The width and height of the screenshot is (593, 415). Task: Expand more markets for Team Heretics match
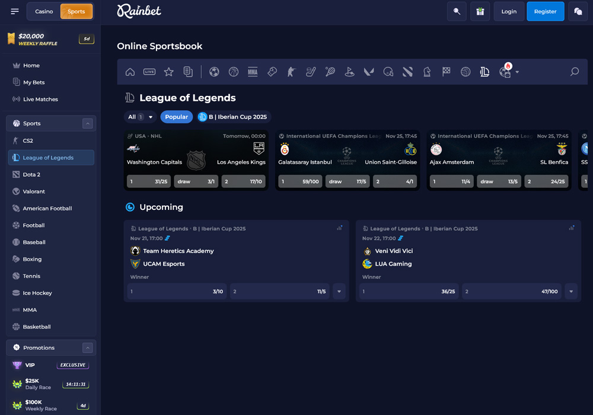(339, 292)
